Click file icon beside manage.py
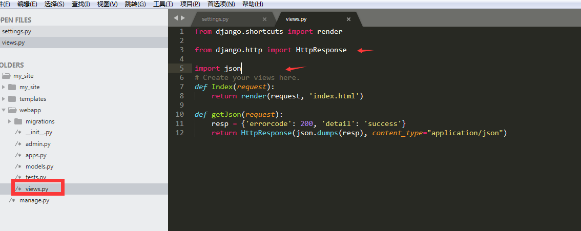Image resolution: width=581 pixels, height=231 pixels. 12,201
